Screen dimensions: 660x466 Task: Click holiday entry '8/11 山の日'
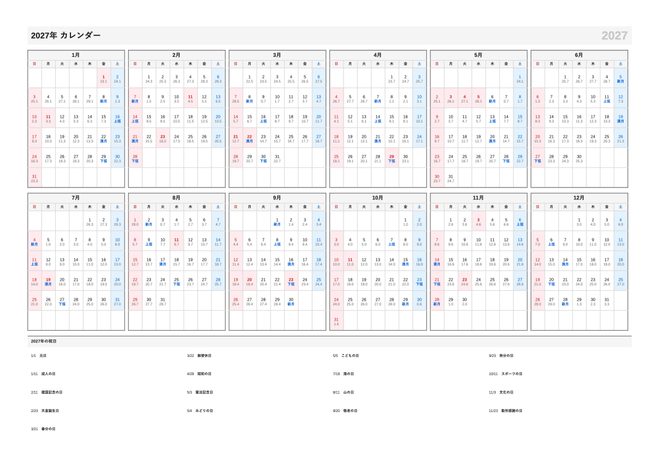343,392
